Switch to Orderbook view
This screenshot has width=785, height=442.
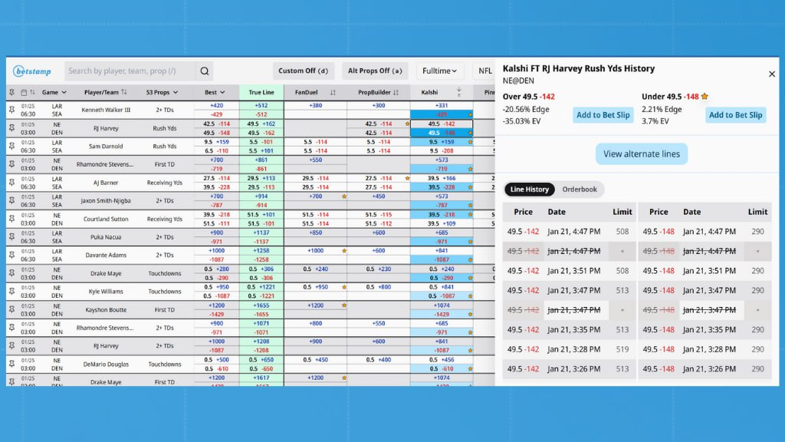click(x=580, y=190)
